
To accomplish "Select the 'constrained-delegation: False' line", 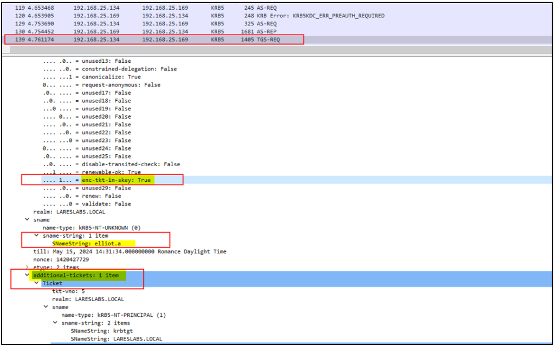I will (109, 69).
